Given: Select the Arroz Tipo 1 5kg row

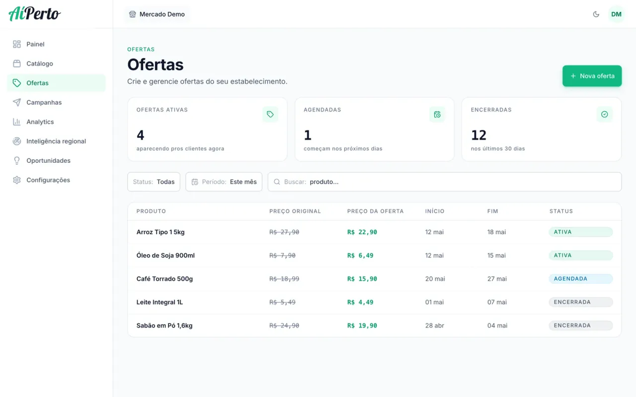Looking at the screenshot, I should [375, 232].
